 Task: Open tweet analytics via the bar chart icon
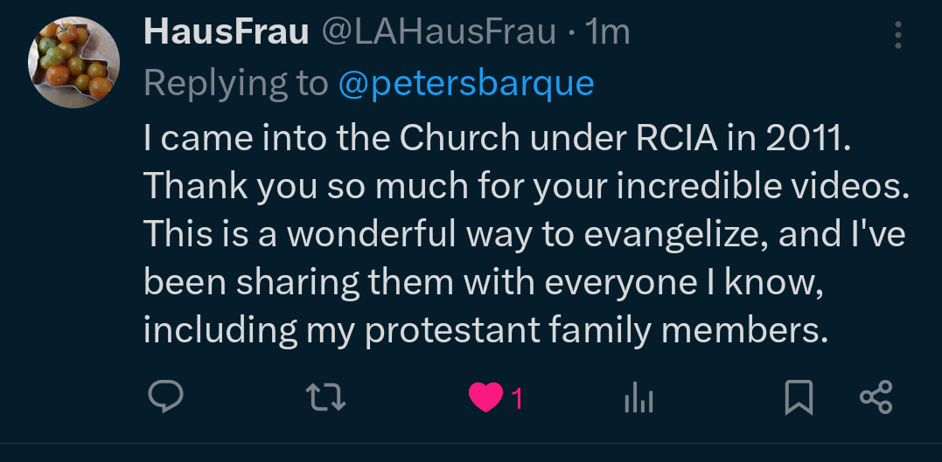click(638, 398)
